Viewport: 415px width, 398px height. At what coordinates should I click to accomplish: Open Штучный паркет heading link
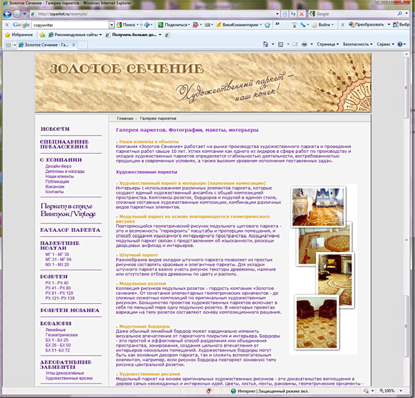[x=139, y=255]
